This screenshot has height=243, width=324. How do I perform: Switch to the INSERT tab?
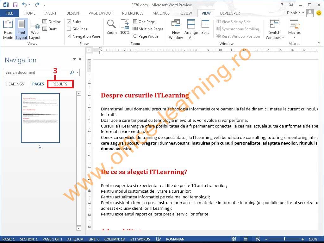(50, 13)
